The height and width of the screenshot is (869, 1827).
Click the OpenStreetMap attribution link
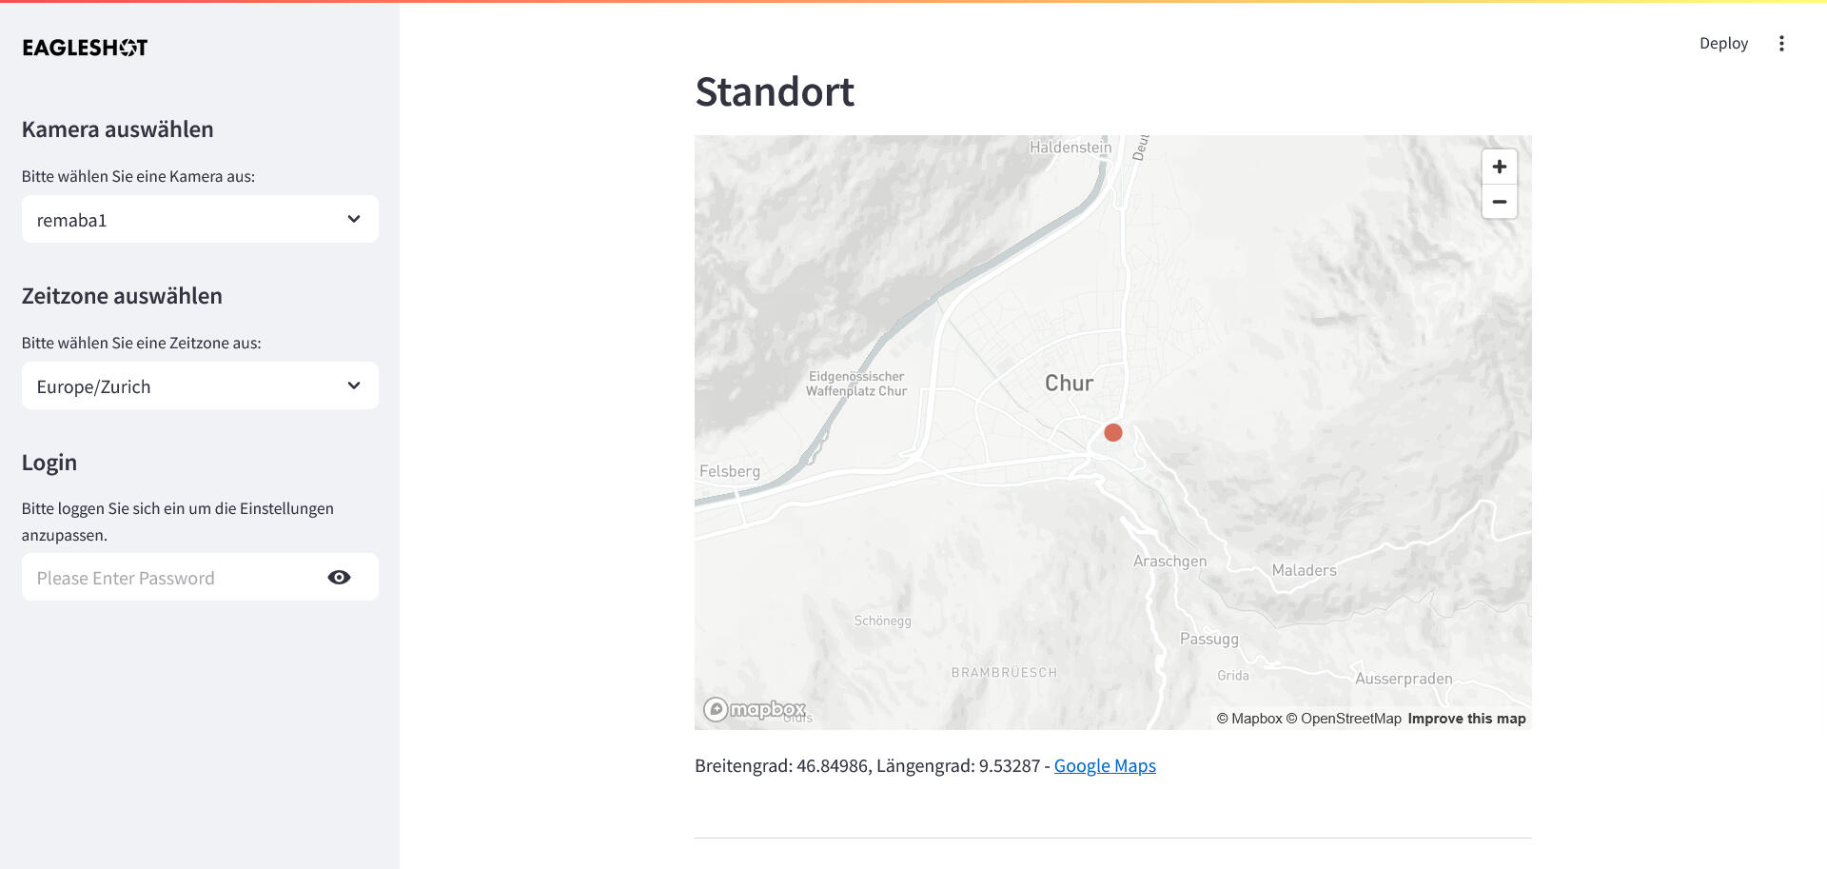click(x=1344, y=719)
